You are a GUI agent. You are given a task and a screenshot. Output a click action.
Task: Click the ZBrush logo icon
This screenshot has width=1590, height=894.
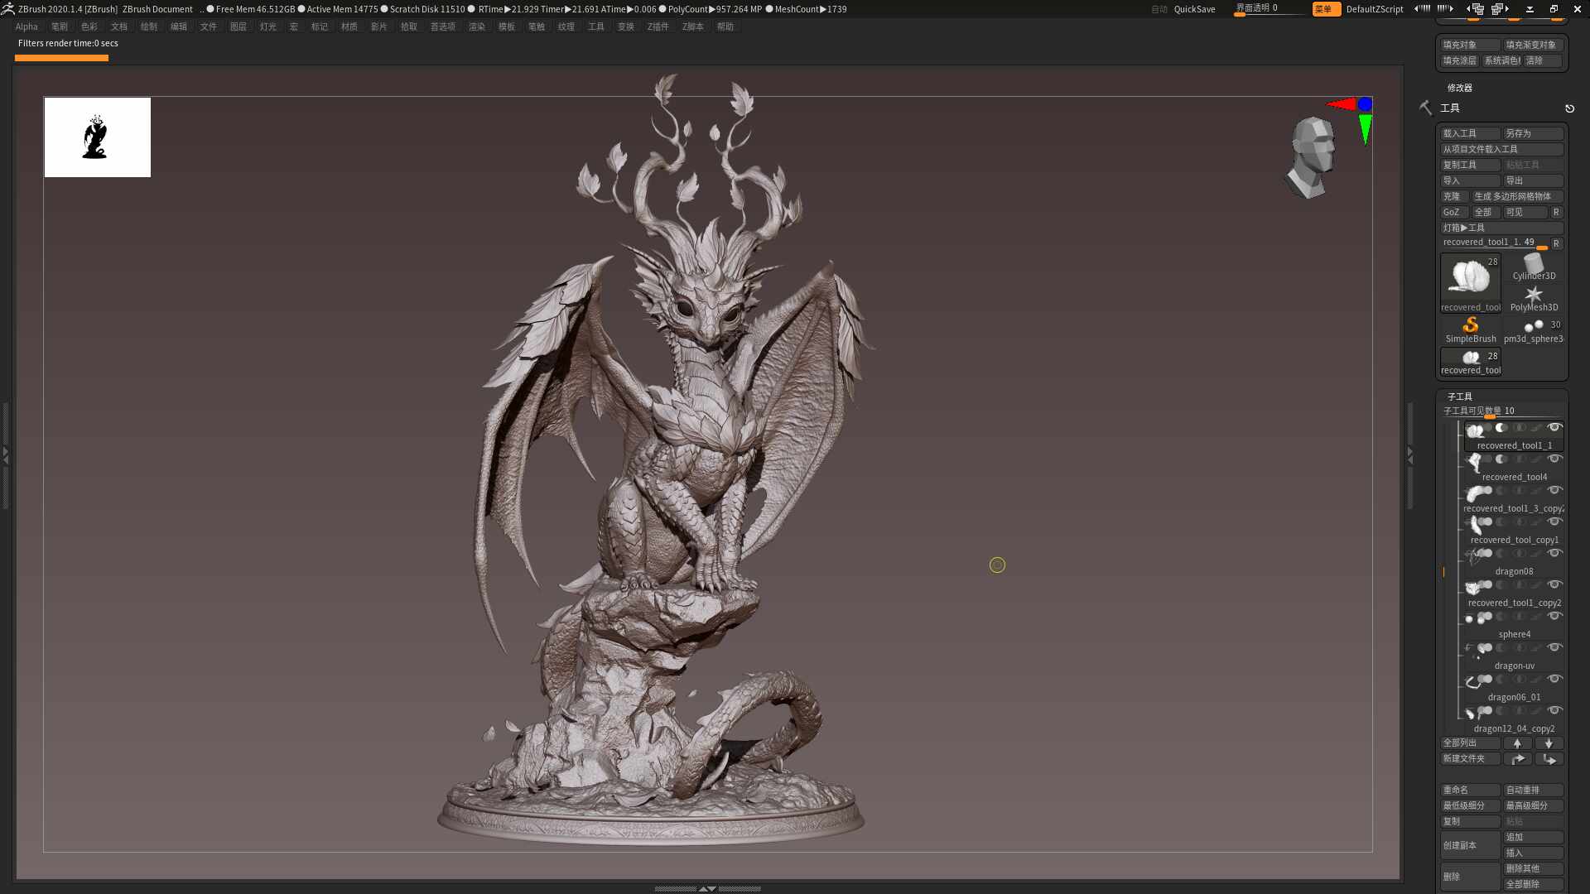7,9
